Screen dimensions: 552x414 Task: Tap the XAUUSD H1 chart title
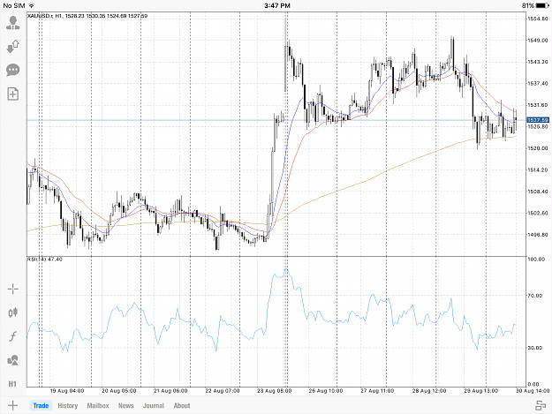87,16
